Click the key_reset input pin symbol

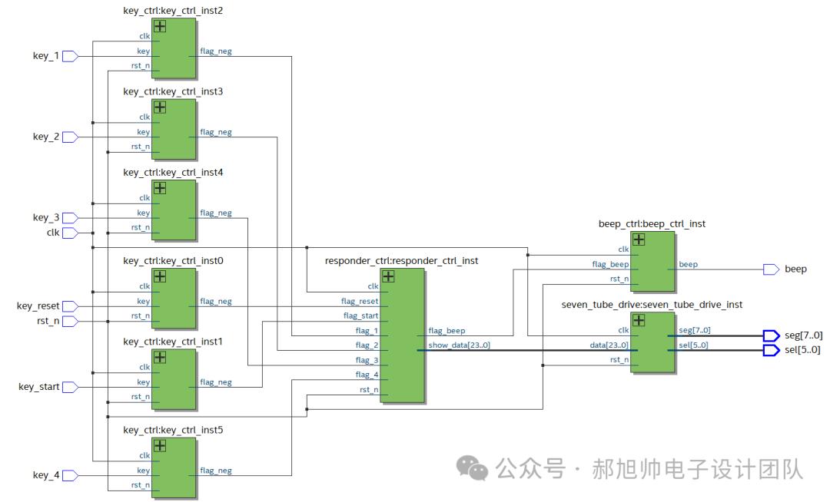tap(70, 306)
